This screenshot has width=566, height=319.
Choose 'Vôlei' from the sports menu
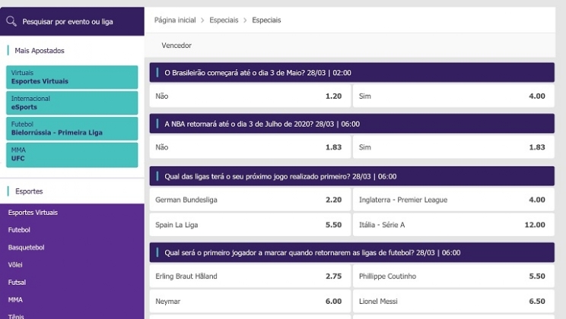[15, 264]
